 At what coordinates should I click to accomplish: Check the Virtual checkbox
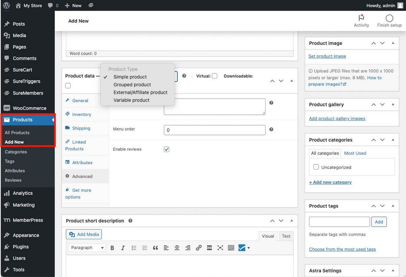pos(214,76)
